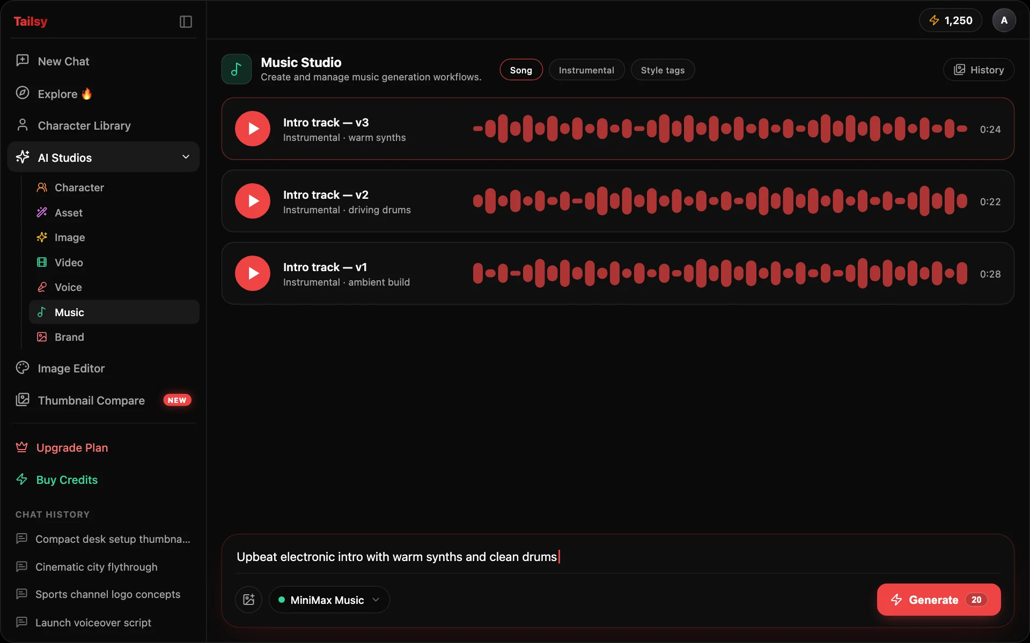Click chat icon beside Sports channel logo concepts
Image resolution: width=1030 pixels, height=643 pixels.
[x=22, y=594]
